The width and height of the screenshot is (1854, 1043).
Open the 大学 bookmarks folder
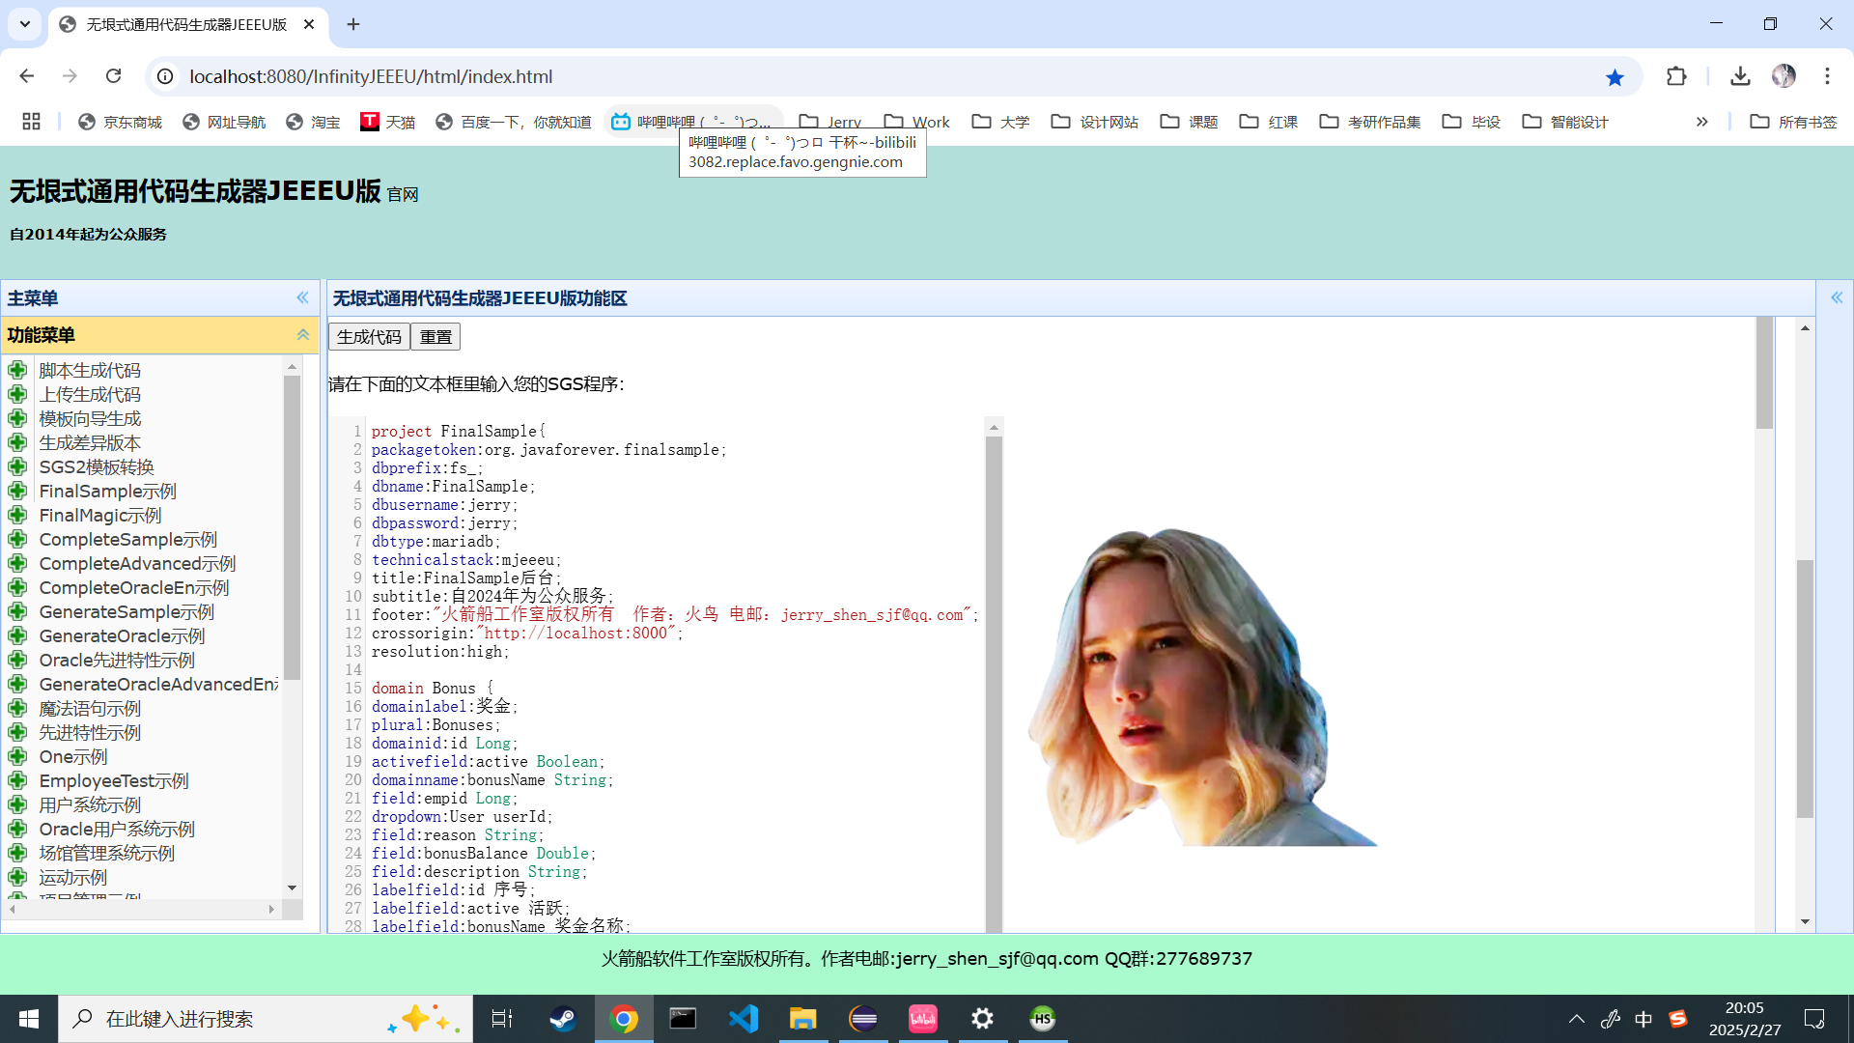click(x=1001, y=122)
